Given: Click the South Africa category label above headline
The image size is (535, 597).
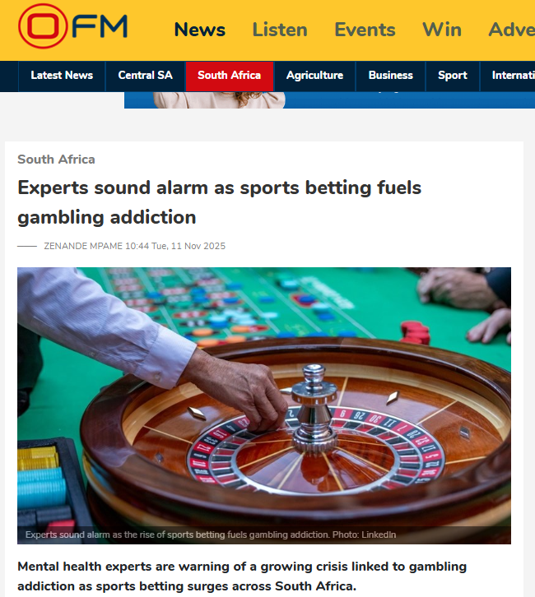Looking at the screenshot, I should tap(56, 160).
